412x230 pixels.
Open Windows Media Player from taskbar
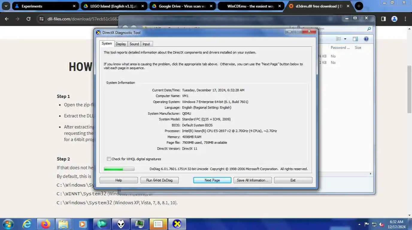coord(83,224)
